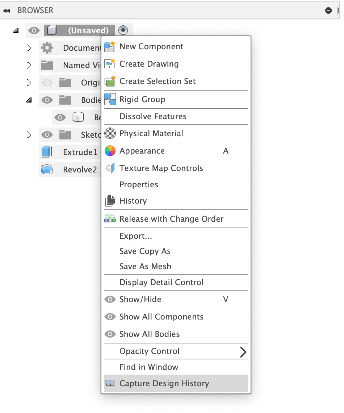Choose Capture Design History from menu
Viewport: 344px width, 413px height.
click(x=164, y=383)
